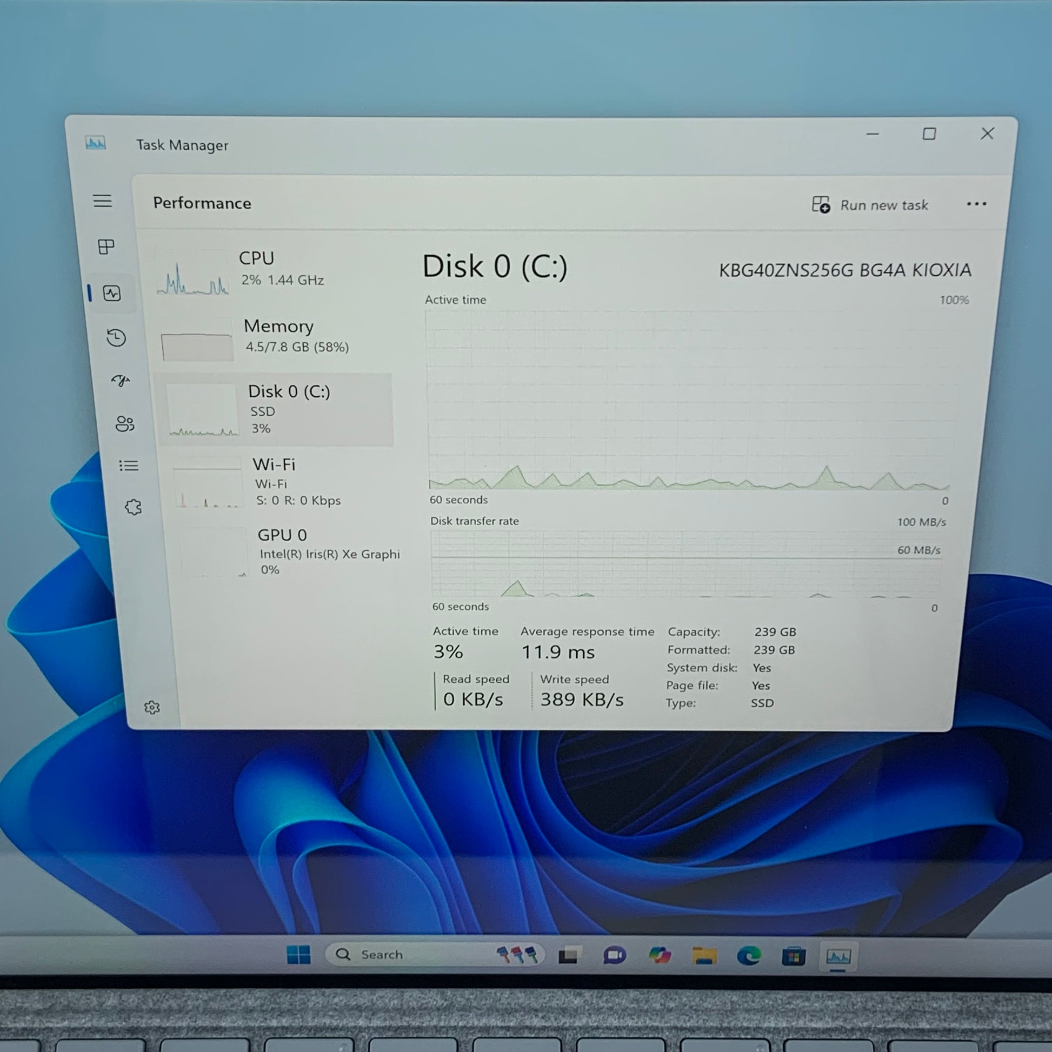This screenshot has width=1052, height=1052.
Task: Open the Services puzzle icon
Action: point(134,508)
